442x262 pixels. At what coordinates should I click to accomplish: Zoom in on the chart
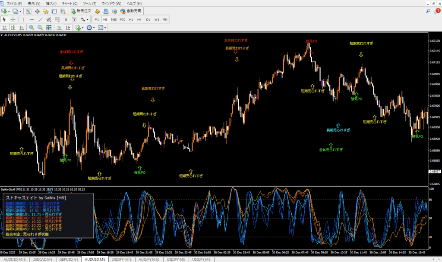(32, 28)
